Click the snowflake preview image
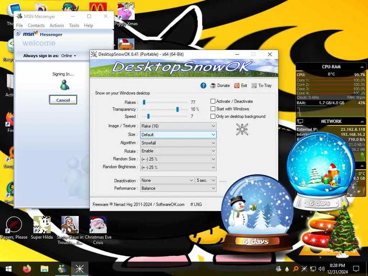Image resolution: width=368 pixels, height=276 pixels. coord(242,129)
